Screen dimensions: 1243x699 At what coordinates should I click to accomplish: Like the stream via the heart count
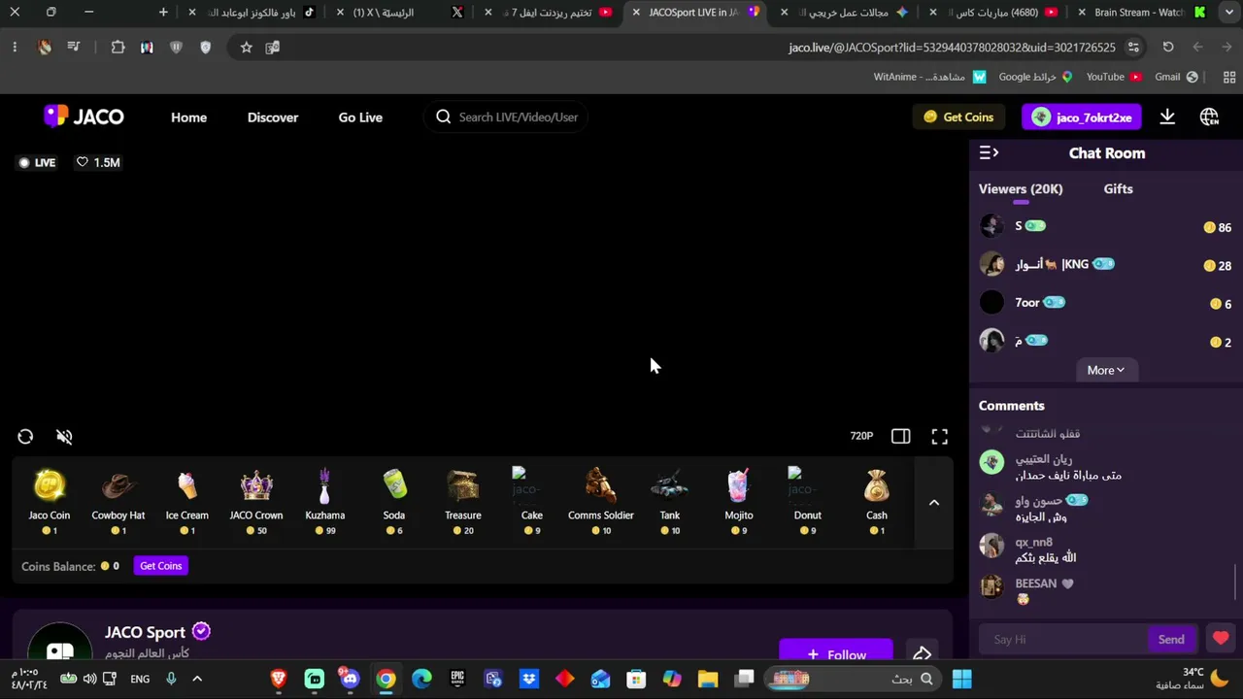pyautogui.click(x=98, y=162)
